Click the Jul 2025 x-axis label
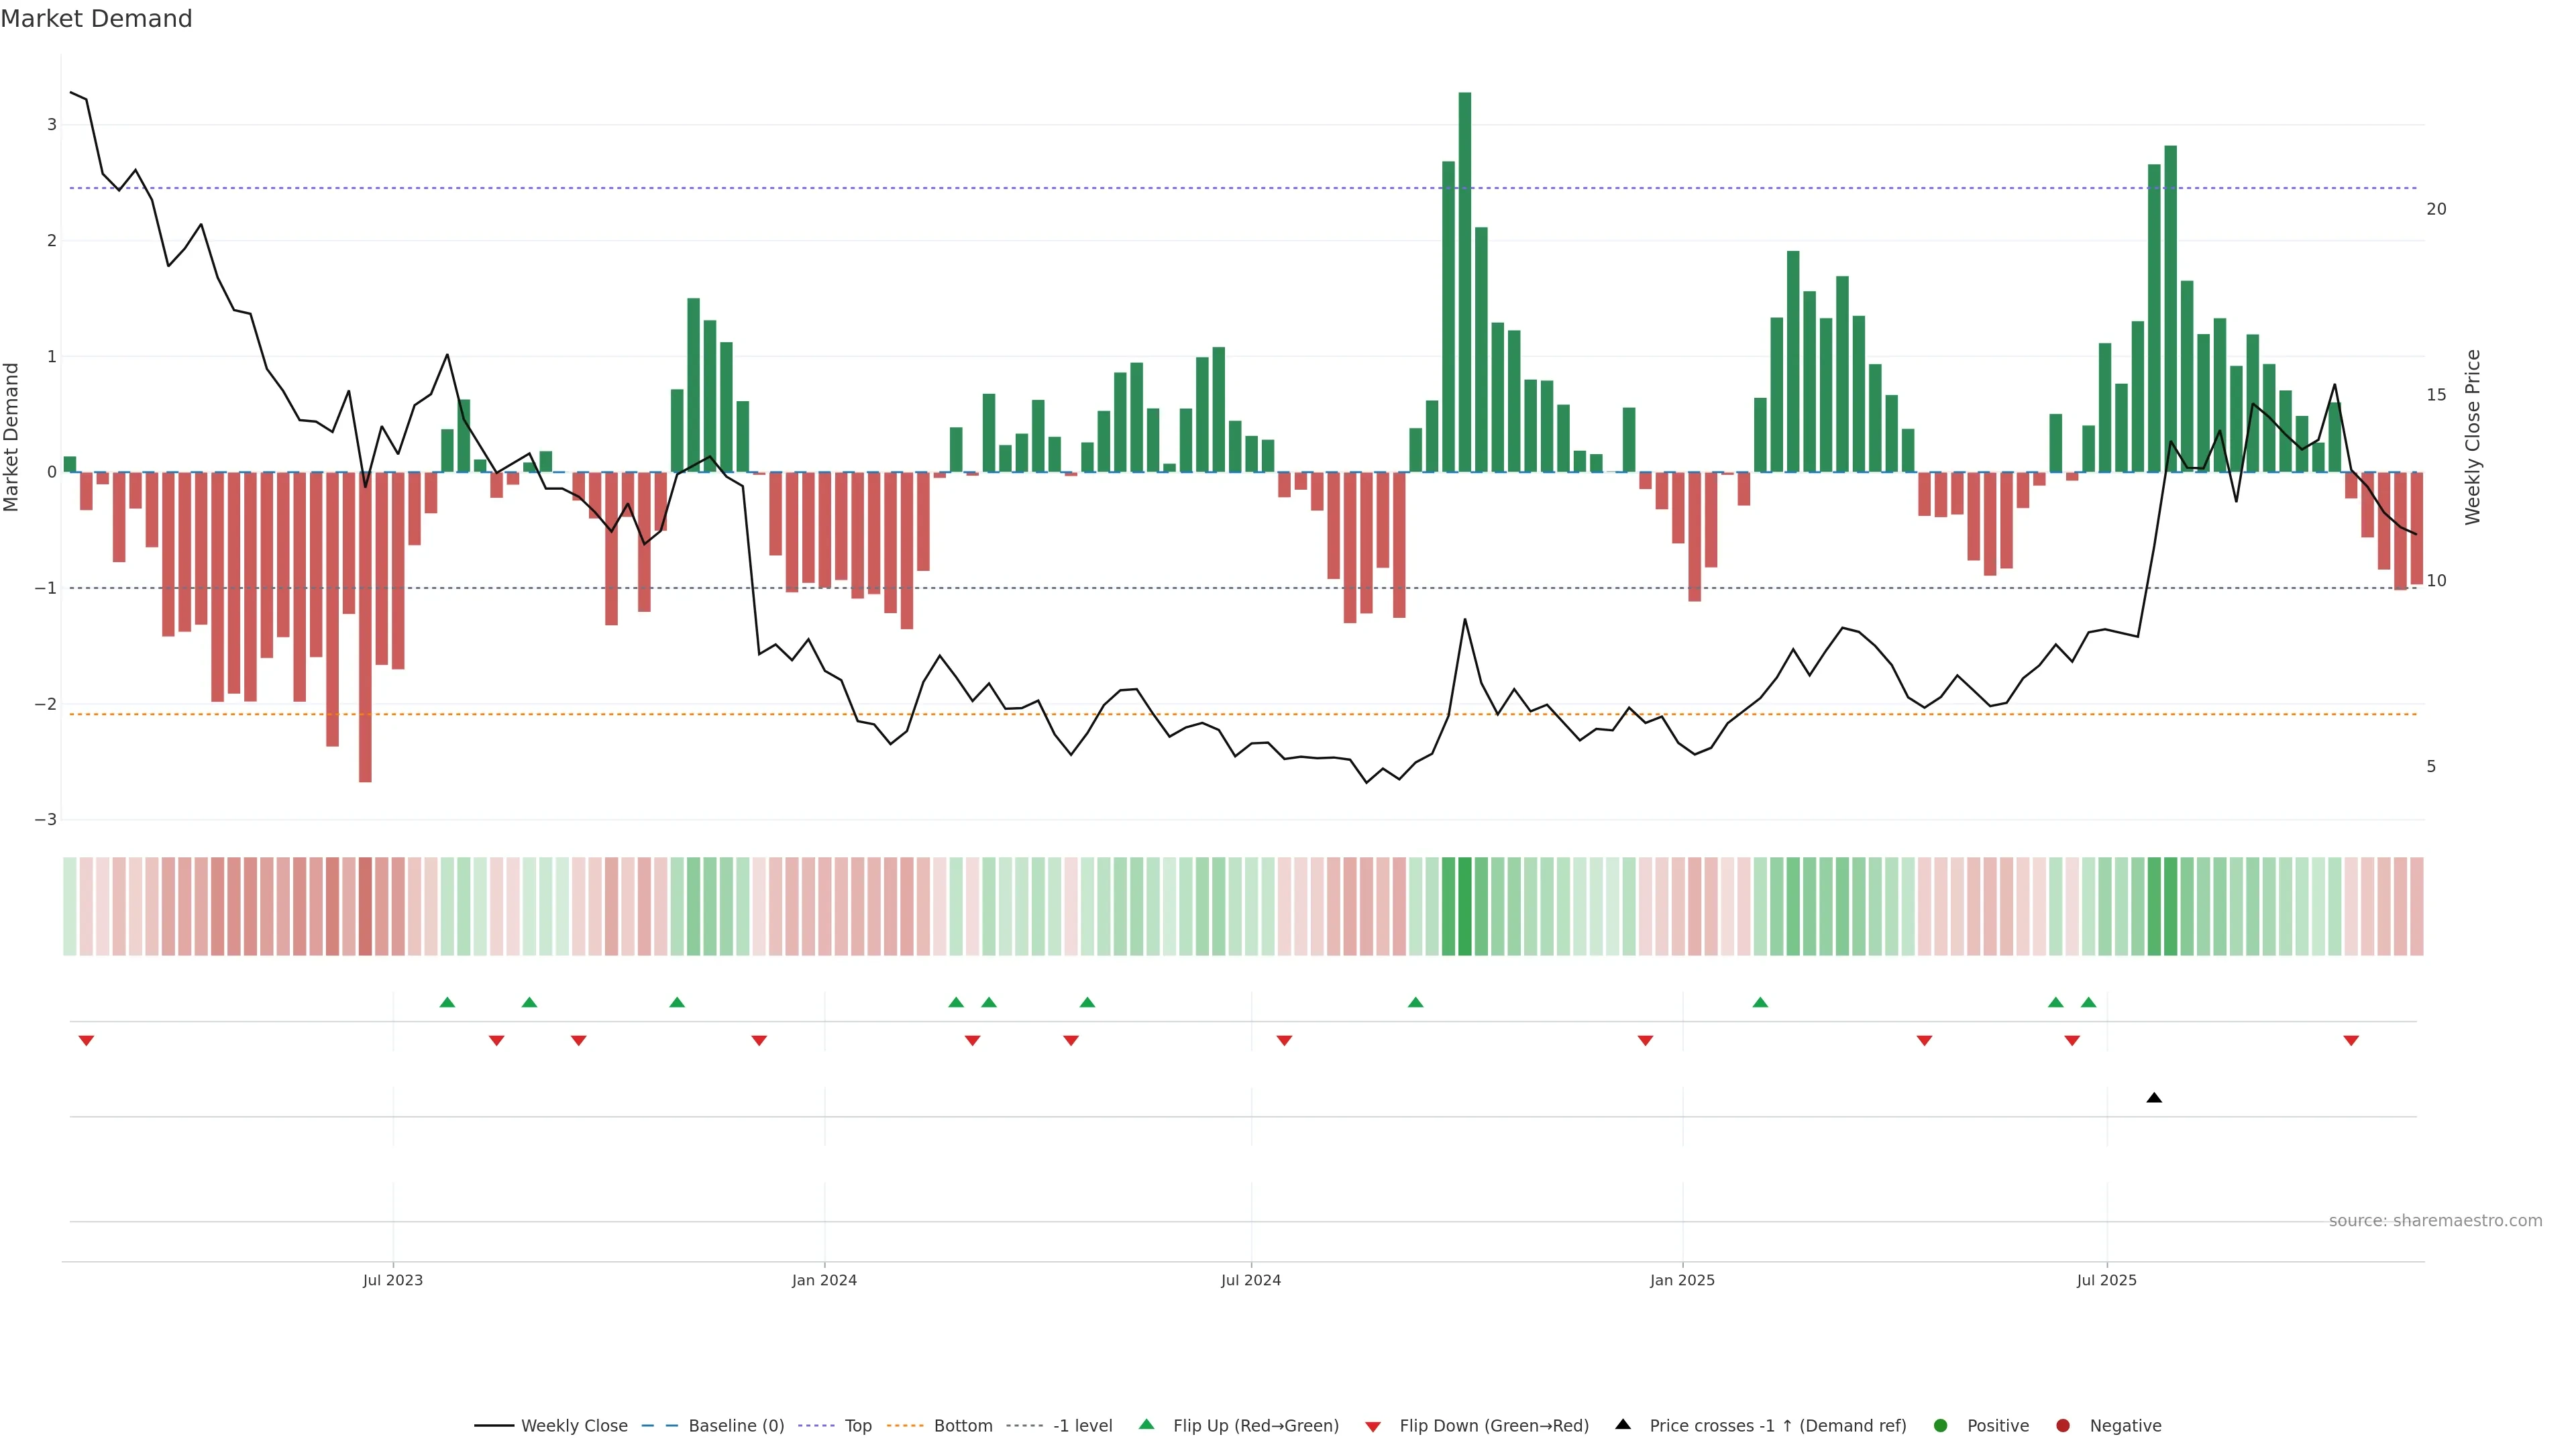The height and width of the screenshot is (1449, 2576). coord(2106,1280)
